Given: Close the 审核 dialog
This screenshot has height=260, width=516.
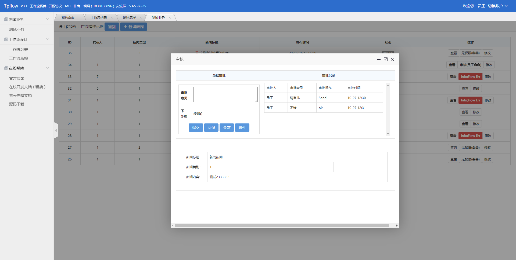Looking at the screenshot, I should pos(392,59).
